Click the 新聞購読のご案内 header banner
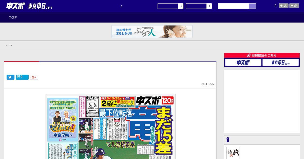304x159 pixels. [262, 56]
